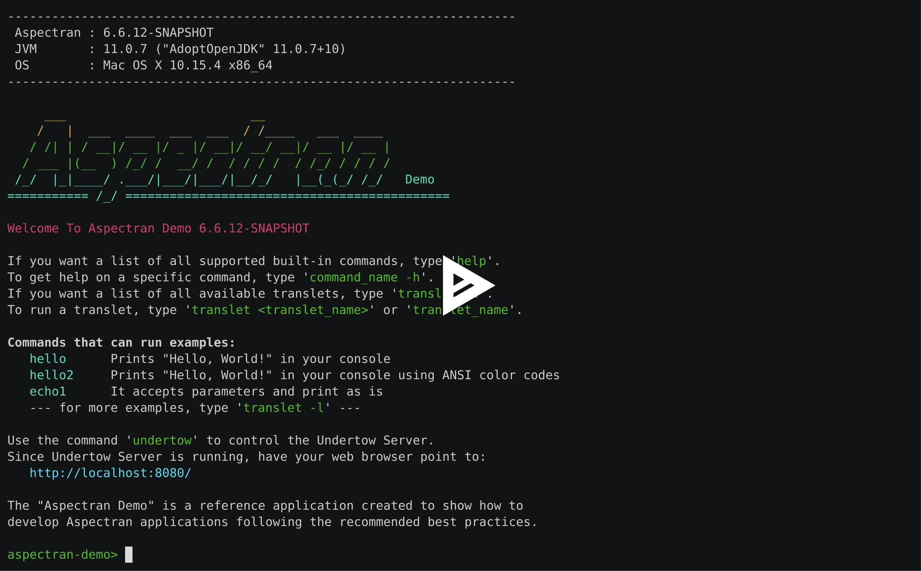Image resolution: width=921 pixels, height=571 pixels.
Task: Click the OS Mac OS X 10.15.4 line
Action: [x=143, y=65]
